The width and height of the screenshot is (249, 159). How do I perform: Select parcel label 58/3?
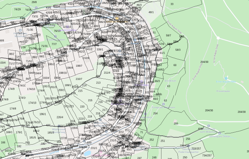tap(178, 50)
